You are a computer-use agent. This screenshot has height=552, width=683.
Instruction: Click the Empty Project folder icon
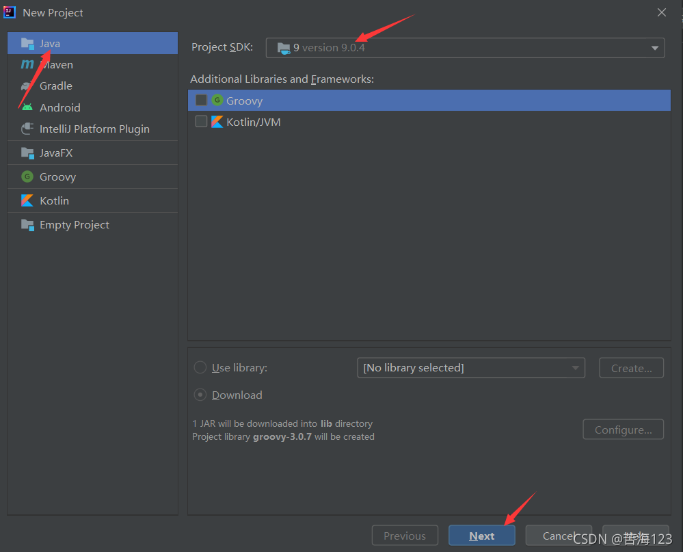coord(27,225)
